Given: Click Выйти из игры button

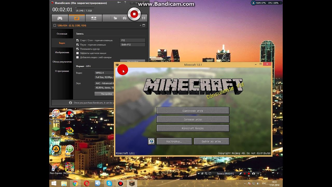Looking at the screenshot, I should click(211, 142).
